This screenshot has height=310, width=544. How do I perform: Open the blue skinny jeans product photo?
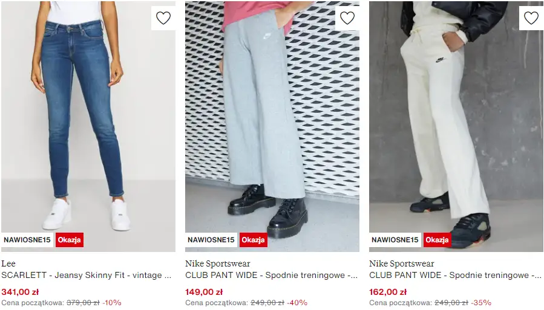pos(88,126)
